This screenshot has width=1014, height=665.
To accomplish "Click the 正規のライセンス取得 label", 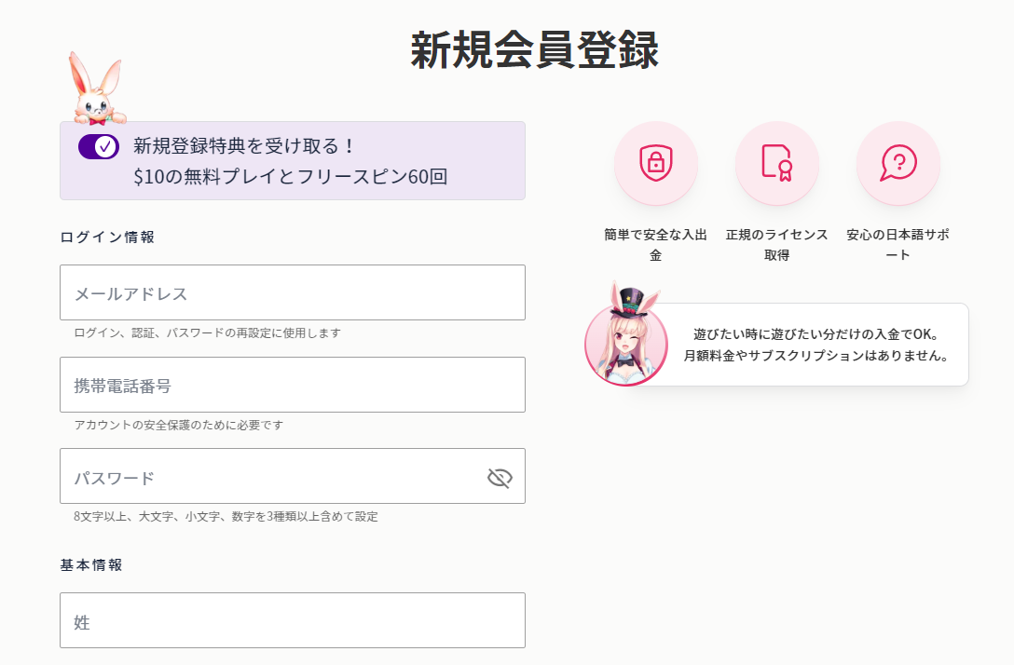I will [776, 244].
